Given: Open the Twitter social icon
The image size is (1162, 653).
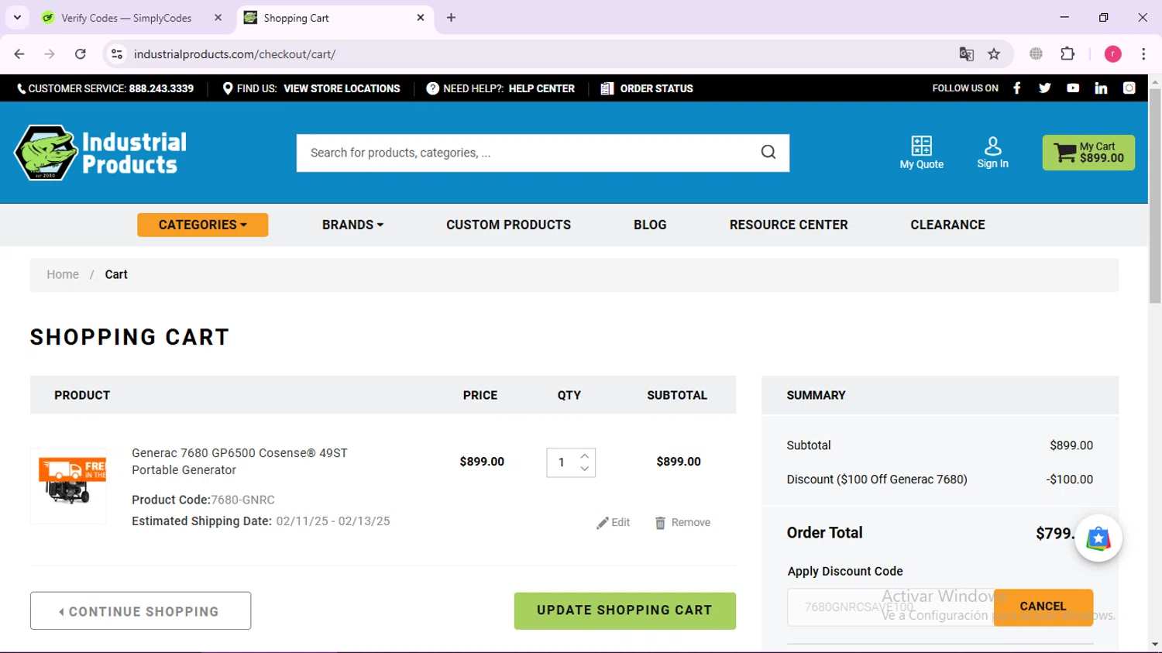Looking at the screenshot, I should [x=1045, y=88].
